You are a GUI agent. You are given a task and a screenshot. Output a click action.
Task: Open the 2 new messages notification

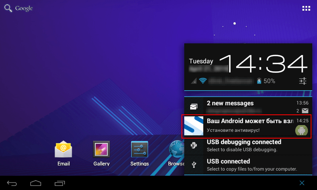point(248,106)
